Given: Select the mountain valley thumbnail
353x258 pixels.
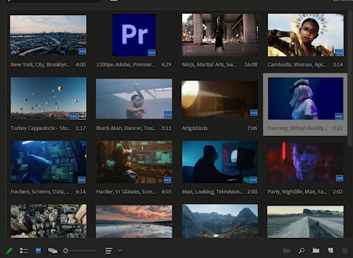Looking at the screenshot, I should pos(220,221).
